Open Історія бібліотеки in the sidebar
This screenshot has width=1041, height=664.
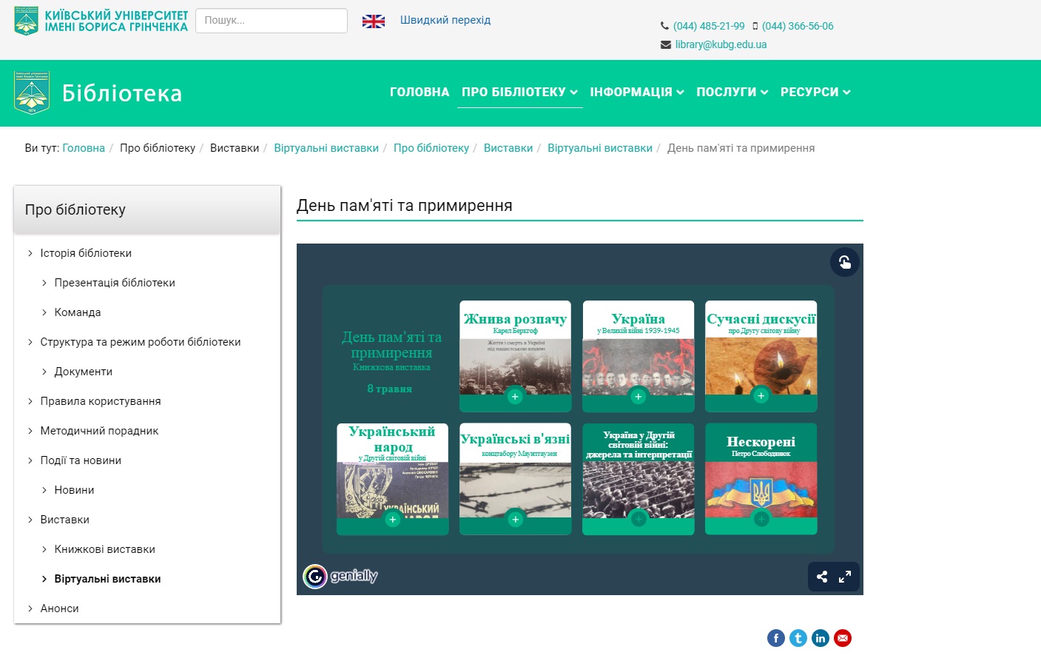pos(86,253)
